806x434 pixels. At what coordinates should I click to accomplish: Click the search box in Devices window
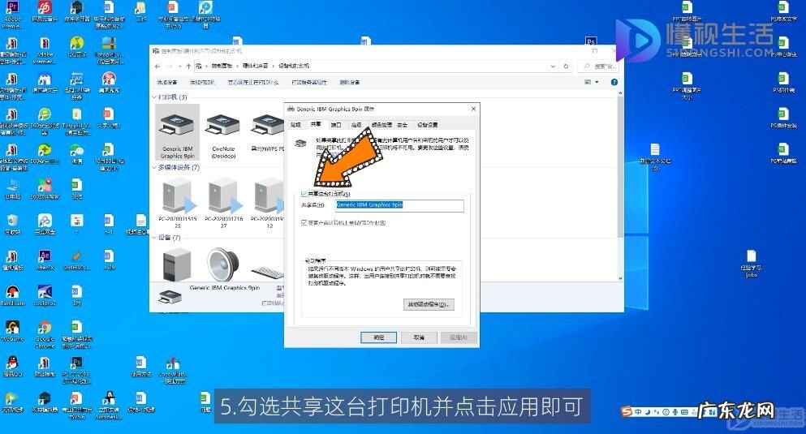(x=599, y=67)
